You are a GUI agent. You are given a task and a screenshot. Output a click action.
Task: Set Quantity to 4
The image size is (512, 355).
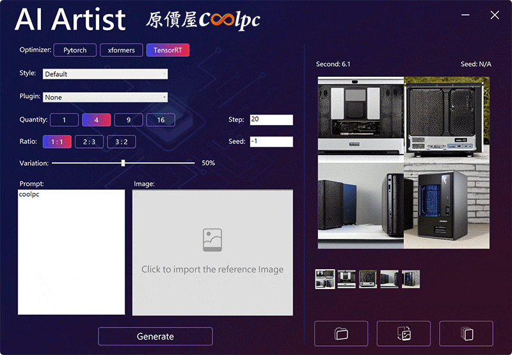(x=97, y=120)
